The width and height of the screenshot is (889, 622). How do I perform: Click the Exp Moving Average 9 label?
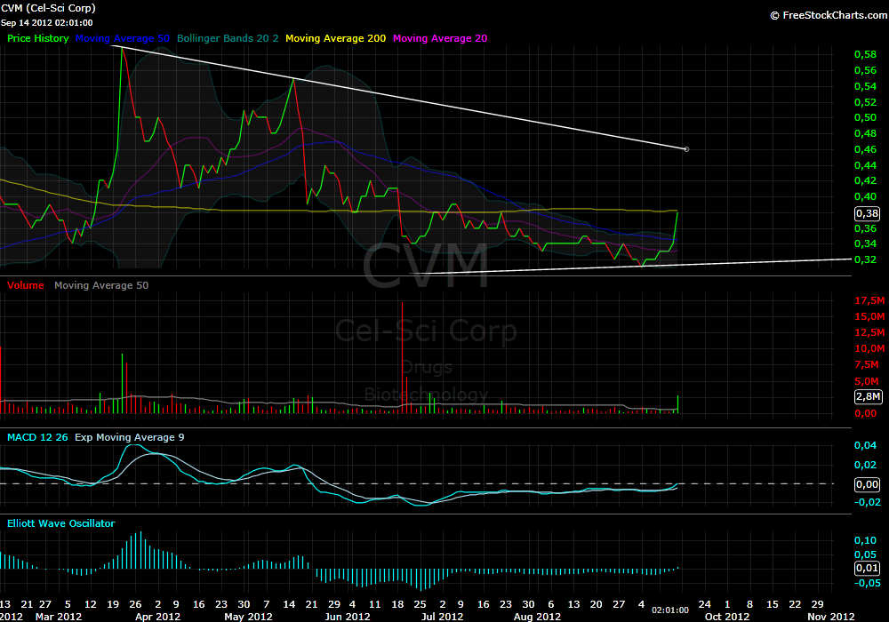(129, 437)
